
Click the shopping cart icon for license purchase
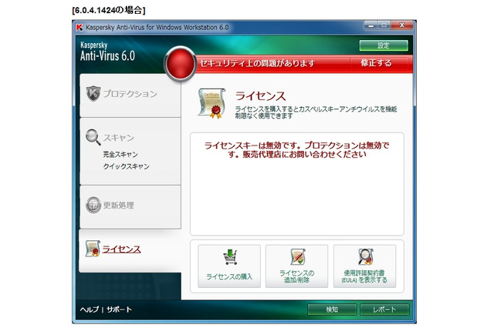point(230,257)
